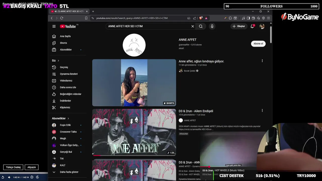Click the Oluştur create button
The image size is (322, 181).
[239, 26]
